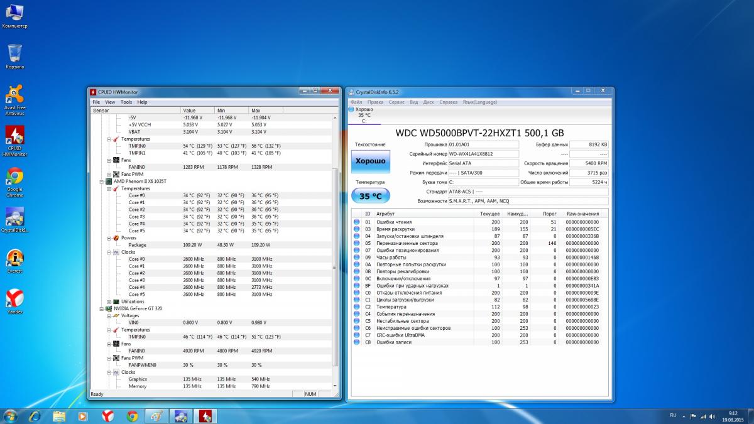
Task: Launch Internet Explorer from the taskbar
Action: (35, 416)
